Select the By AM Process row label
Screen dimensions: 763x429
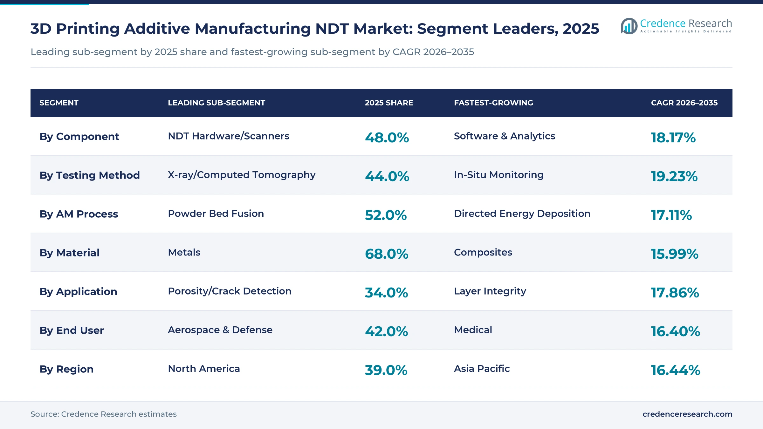click(x=79, y=214)
